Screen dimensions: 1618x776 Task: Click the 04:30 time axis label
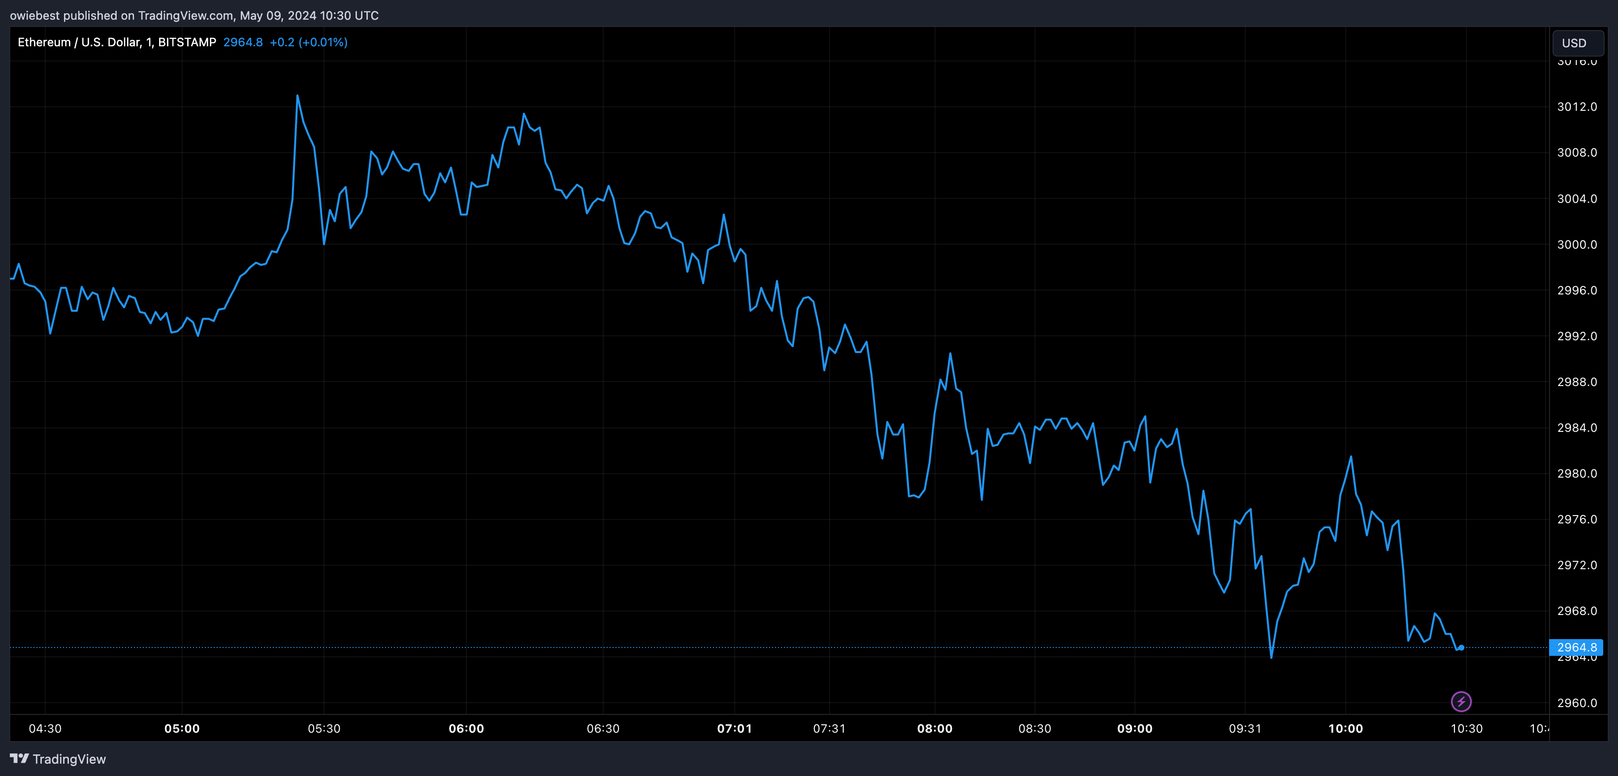tap(45, 728)
